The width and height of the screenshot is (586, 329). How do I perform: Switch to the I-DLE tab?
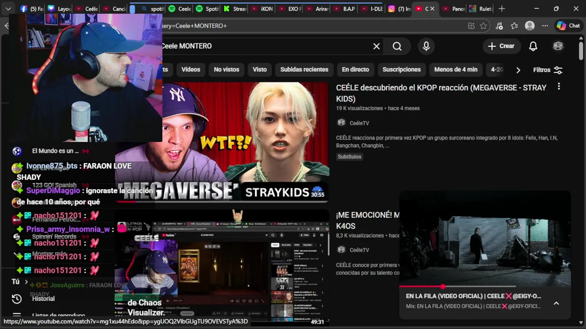[372, 9]
